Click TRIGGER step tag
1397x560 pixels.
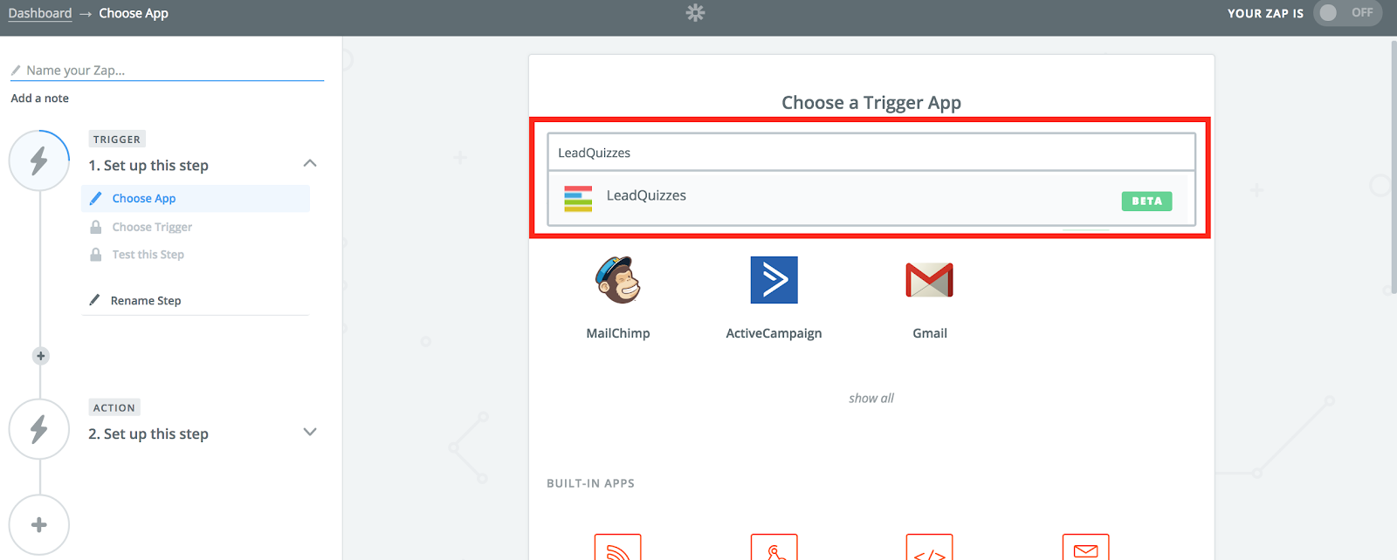117,140
